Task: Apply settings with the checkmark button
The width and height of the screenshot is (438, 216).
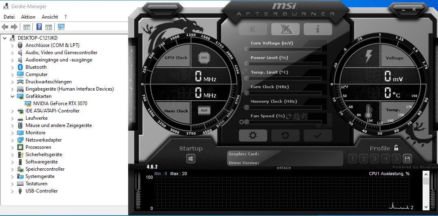Action: click(318, 136)
